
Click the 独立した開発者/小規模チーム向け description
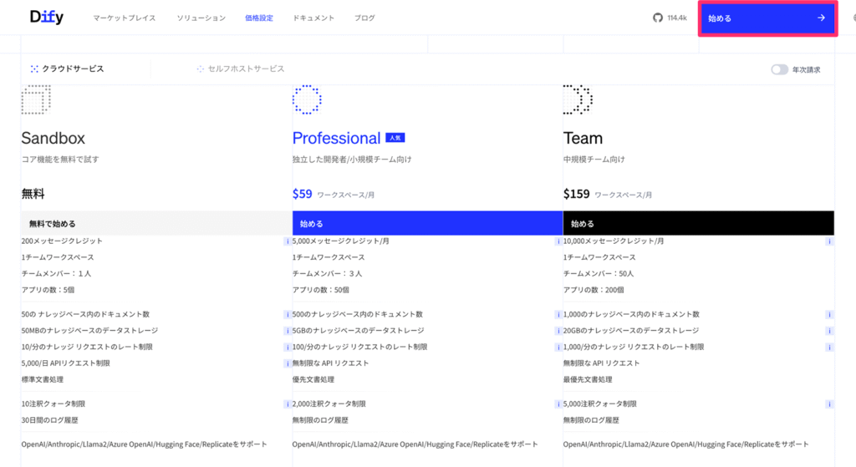click(x=352, y=160)
